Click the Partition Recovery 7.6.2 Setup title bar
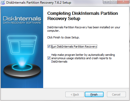Viewport: 130px width, 101px height. click(39, 3)
